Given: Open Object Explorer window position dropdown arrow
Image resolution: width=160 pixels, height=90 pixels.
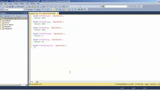Looking at the screenshot, I should click(23, 13).
